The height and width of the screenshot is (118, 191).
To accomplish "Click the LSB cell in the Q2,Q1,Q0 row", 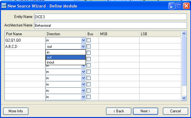I will point(160,40).
